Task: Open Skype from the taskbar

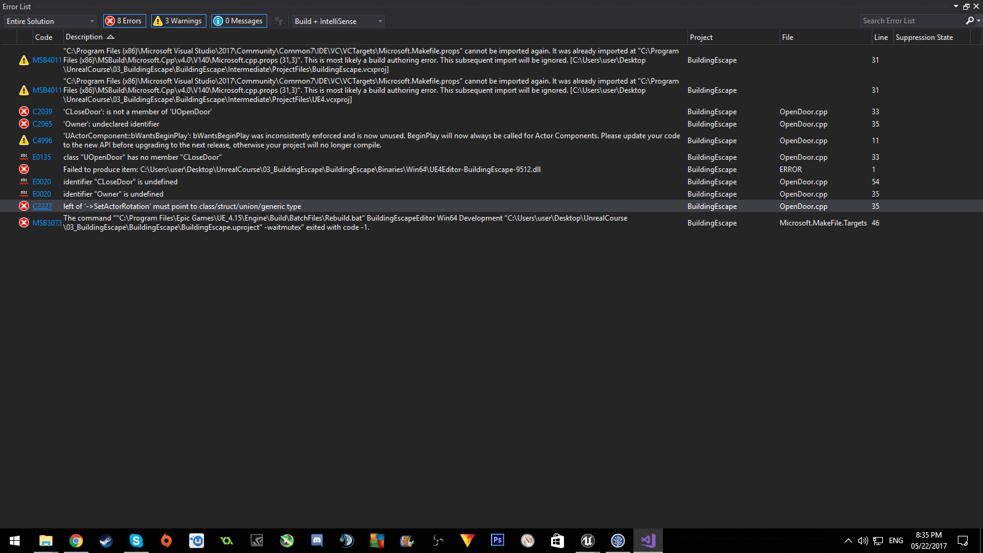Action: point(136,541)
